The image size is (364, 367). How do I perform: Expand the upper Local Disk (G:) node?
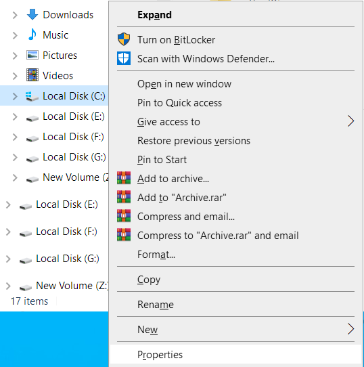coord(15,157)
